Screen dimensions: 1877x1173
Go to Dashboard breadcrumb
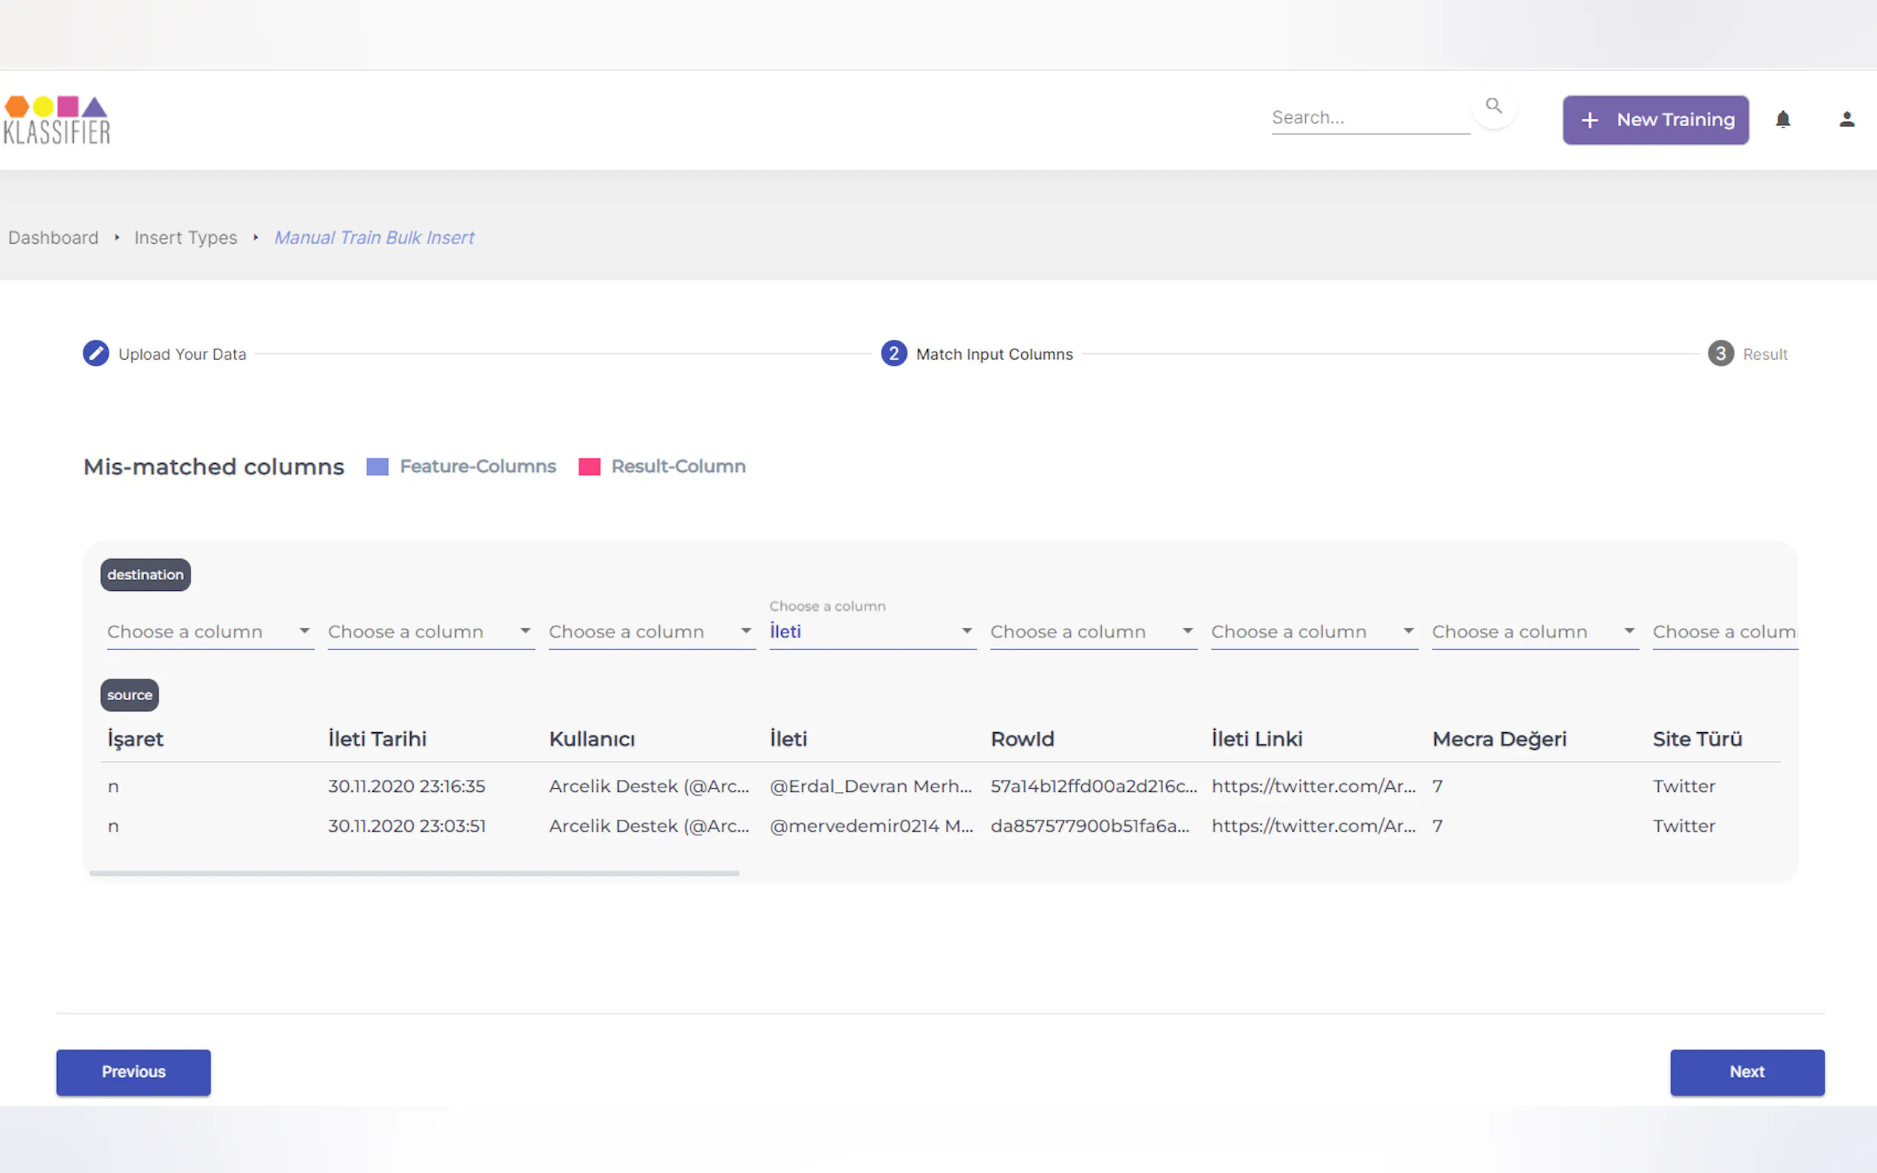click(x=53, y=237)
